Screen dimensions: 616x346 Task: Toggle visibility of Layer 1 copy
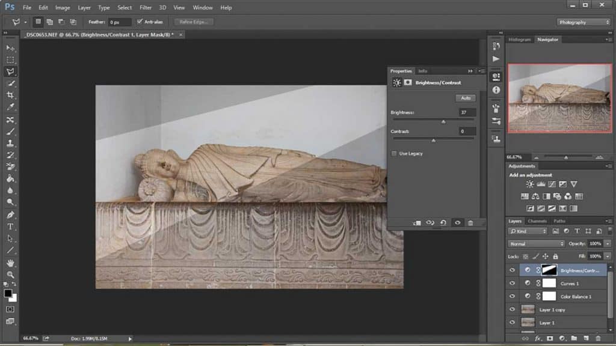click(x=512, y=309)
